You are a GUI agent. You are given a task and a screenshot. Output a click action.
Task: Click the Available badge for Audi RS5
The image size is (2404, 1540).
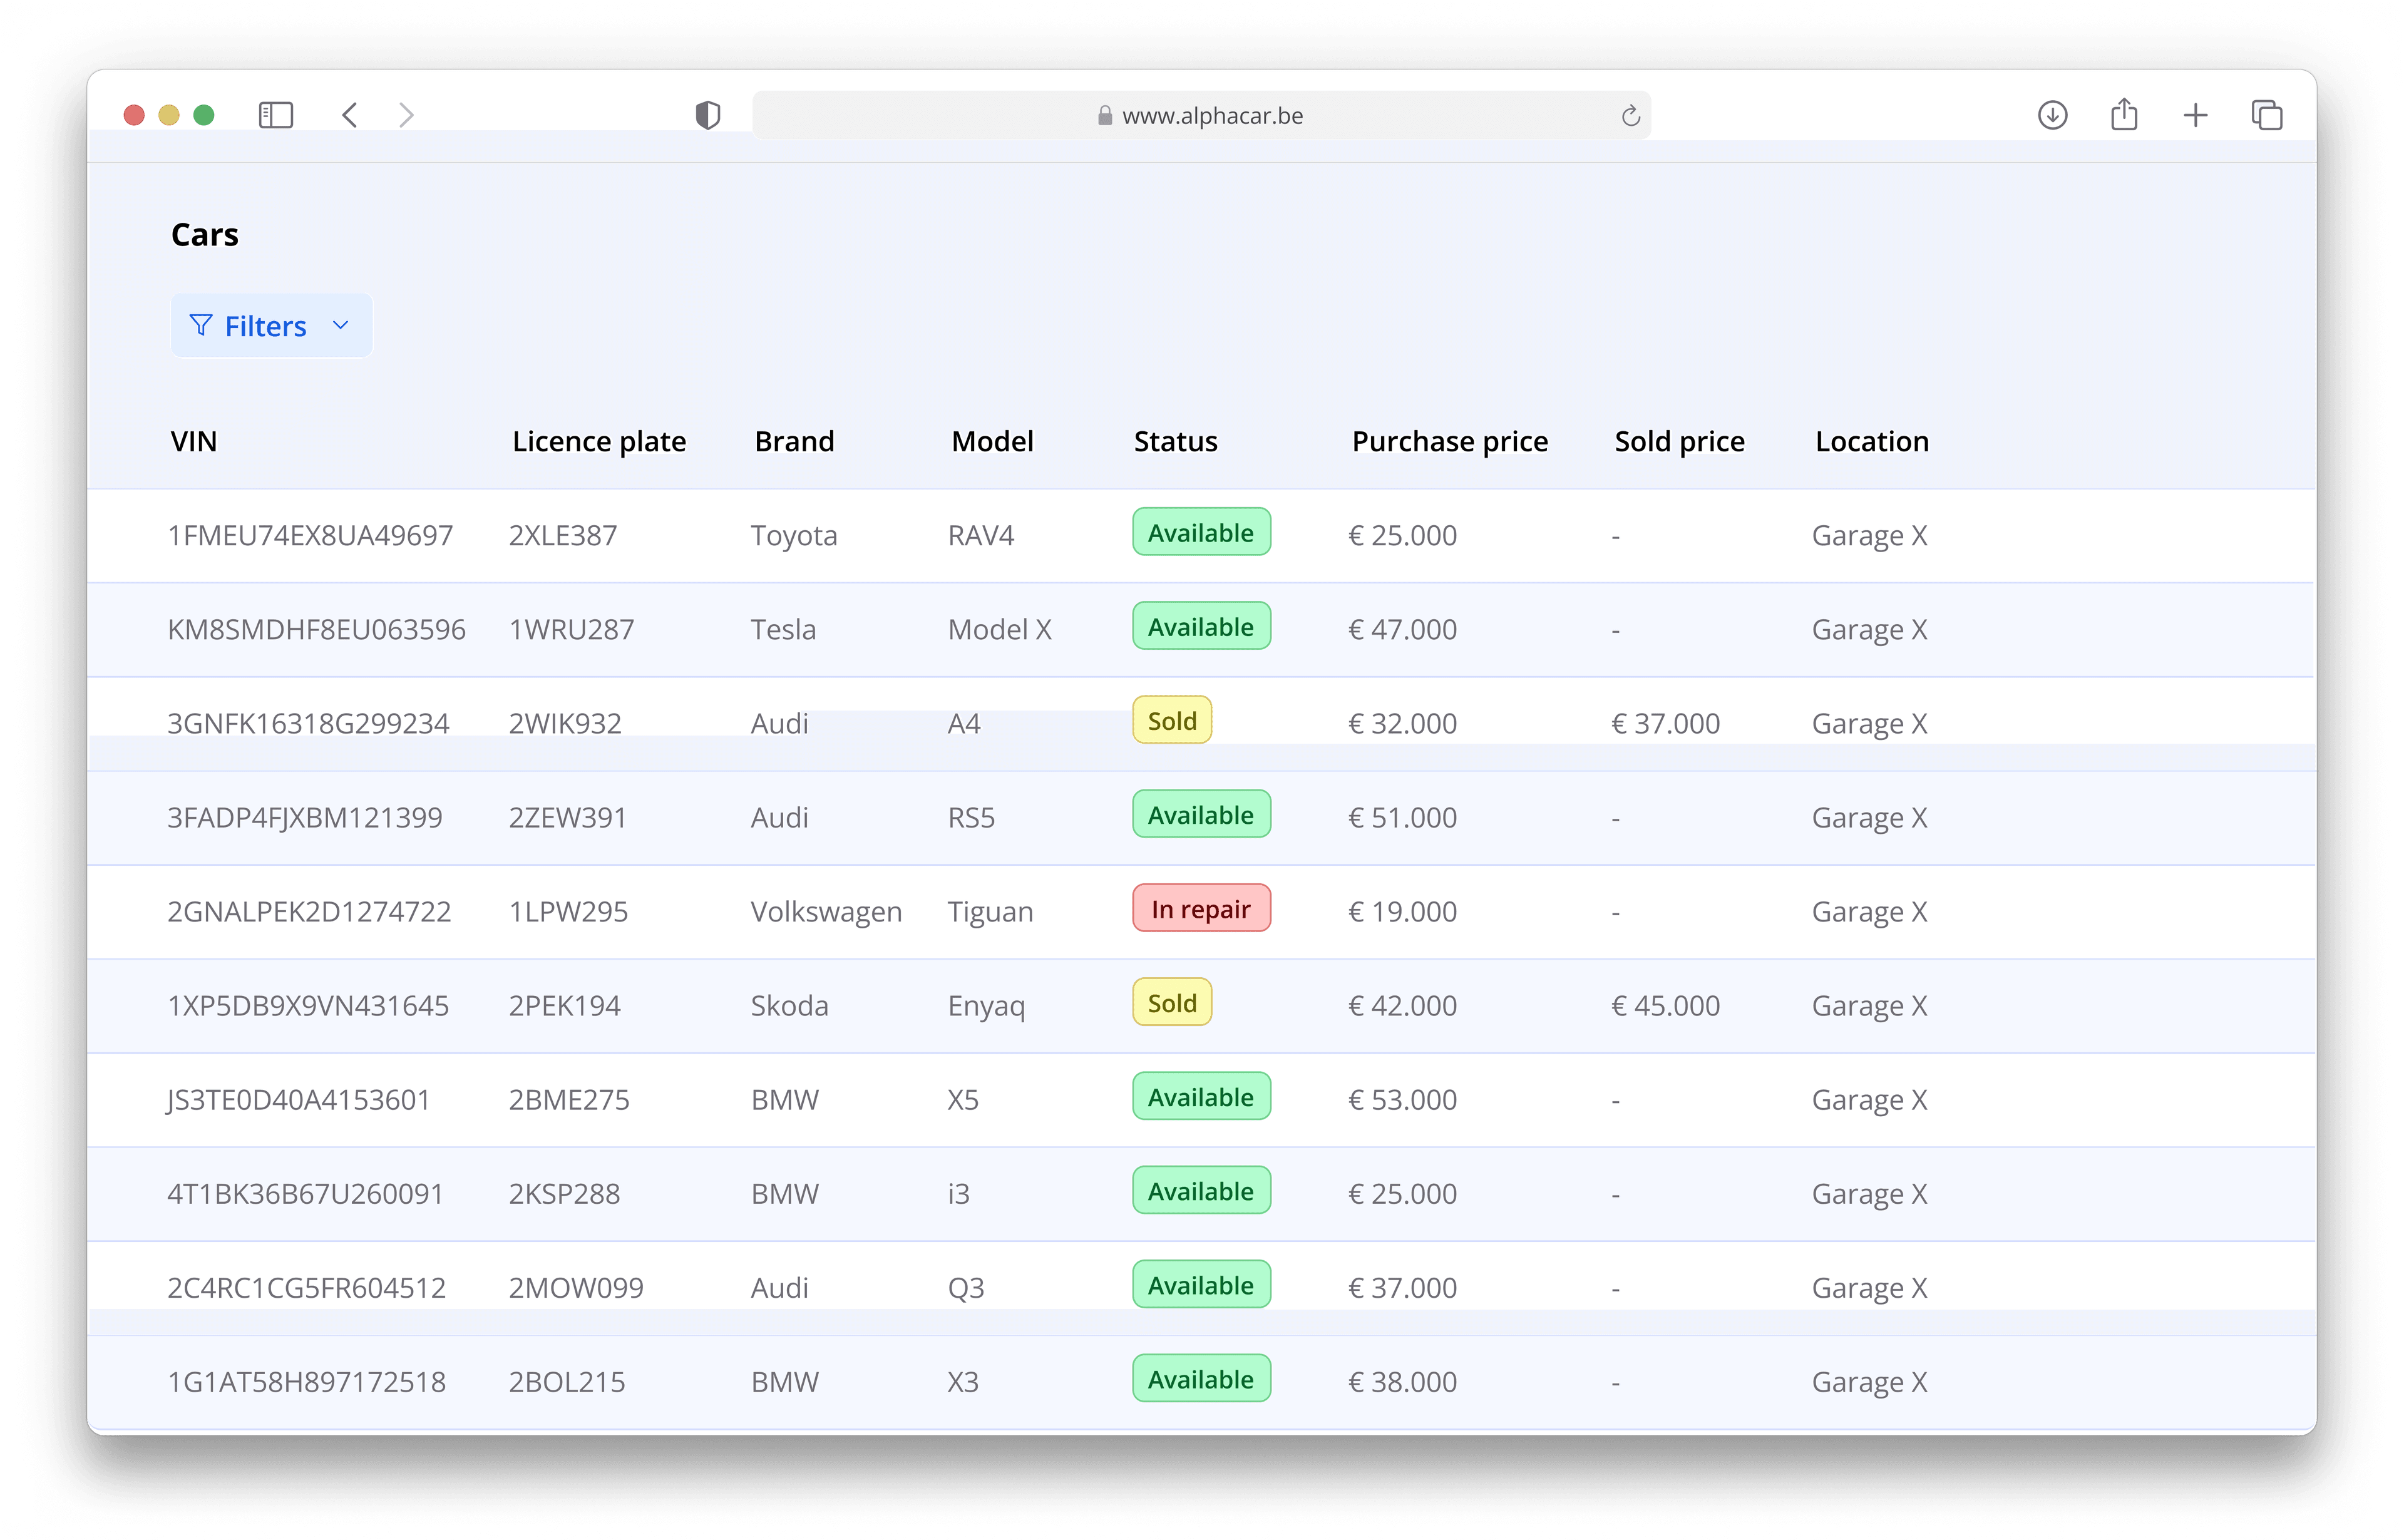point(1201,814)
